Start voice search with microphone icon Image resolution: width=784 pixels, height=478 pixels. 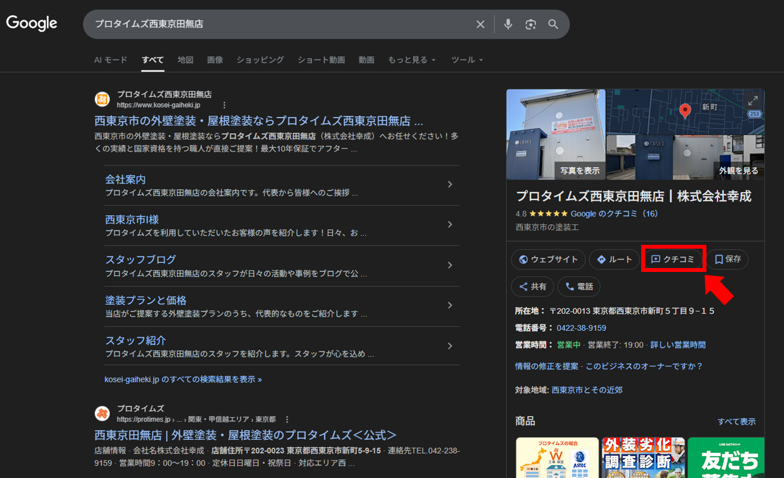point(508,24)
